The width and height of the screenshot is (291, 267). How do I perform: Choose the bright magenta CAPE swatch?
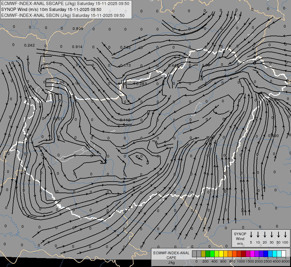pyautogui.click(x=252, y=254)
